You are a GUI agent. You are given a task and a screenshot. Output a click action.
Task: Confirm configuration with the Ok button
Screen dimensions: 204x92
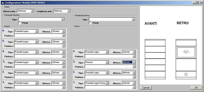pos(196,88)
